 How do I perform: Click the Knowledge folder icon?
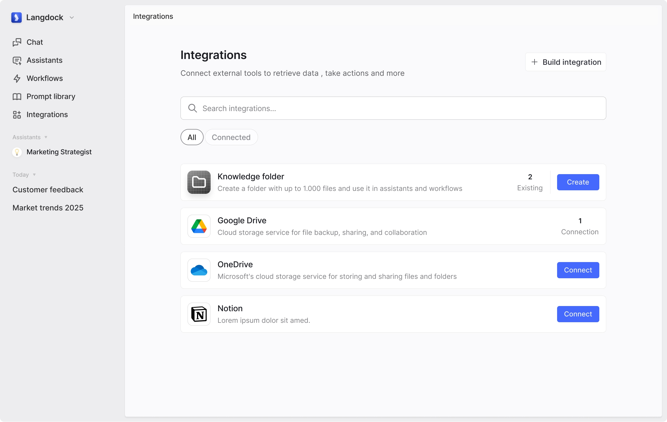coord(199,182)
